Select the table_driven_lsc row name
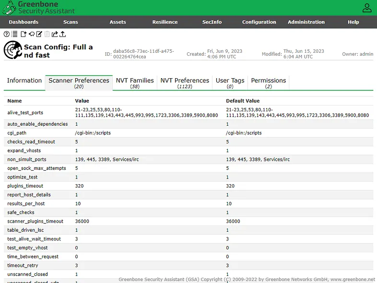 click(x=25, y=230)
